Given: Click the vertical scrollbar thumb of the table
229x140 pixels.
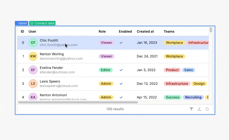Looking at the screenshot, I should pyautogui.click(x=211, y=30).
